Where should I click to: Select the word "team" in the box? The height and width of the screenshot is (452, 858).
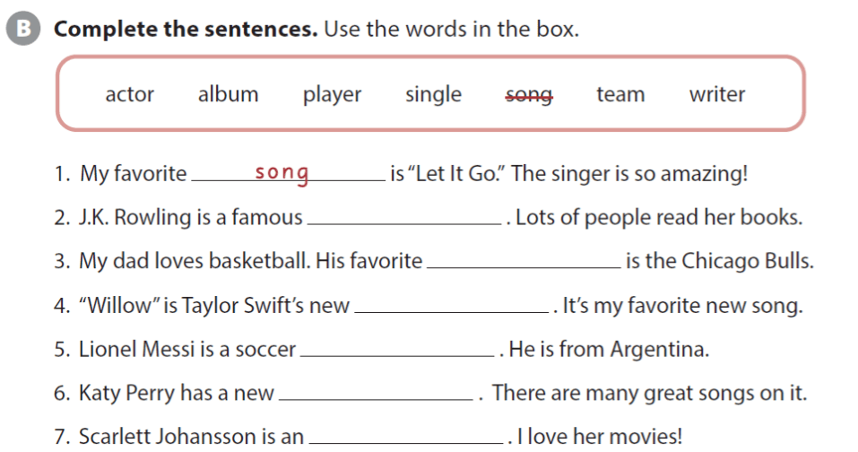coord(620,94)
